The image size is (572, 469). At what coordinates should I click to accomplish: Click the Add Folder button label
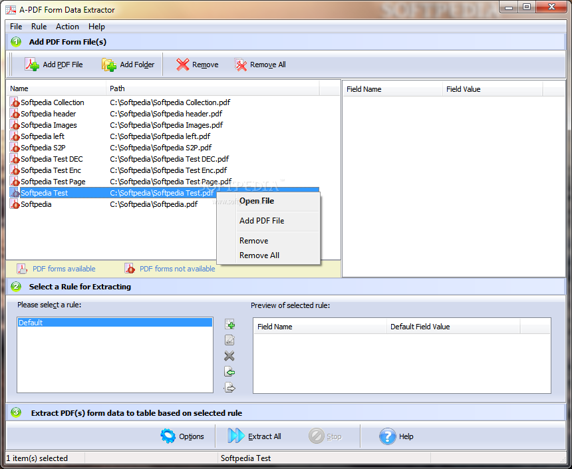tap(137, 65)
